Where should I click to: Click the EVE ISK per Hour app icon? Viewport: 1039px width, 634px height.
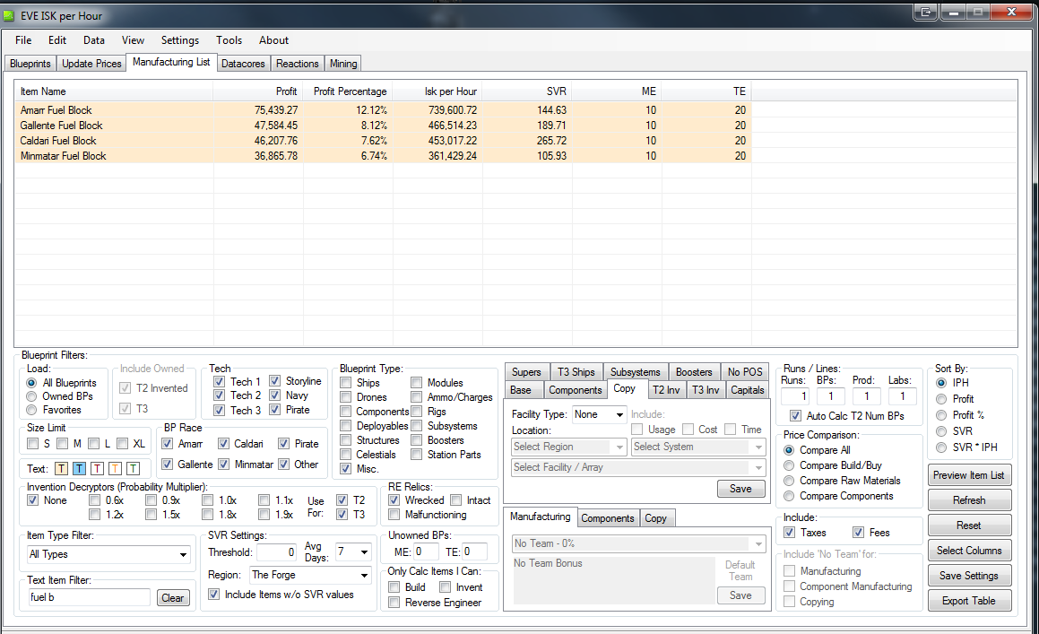[9, 15]
